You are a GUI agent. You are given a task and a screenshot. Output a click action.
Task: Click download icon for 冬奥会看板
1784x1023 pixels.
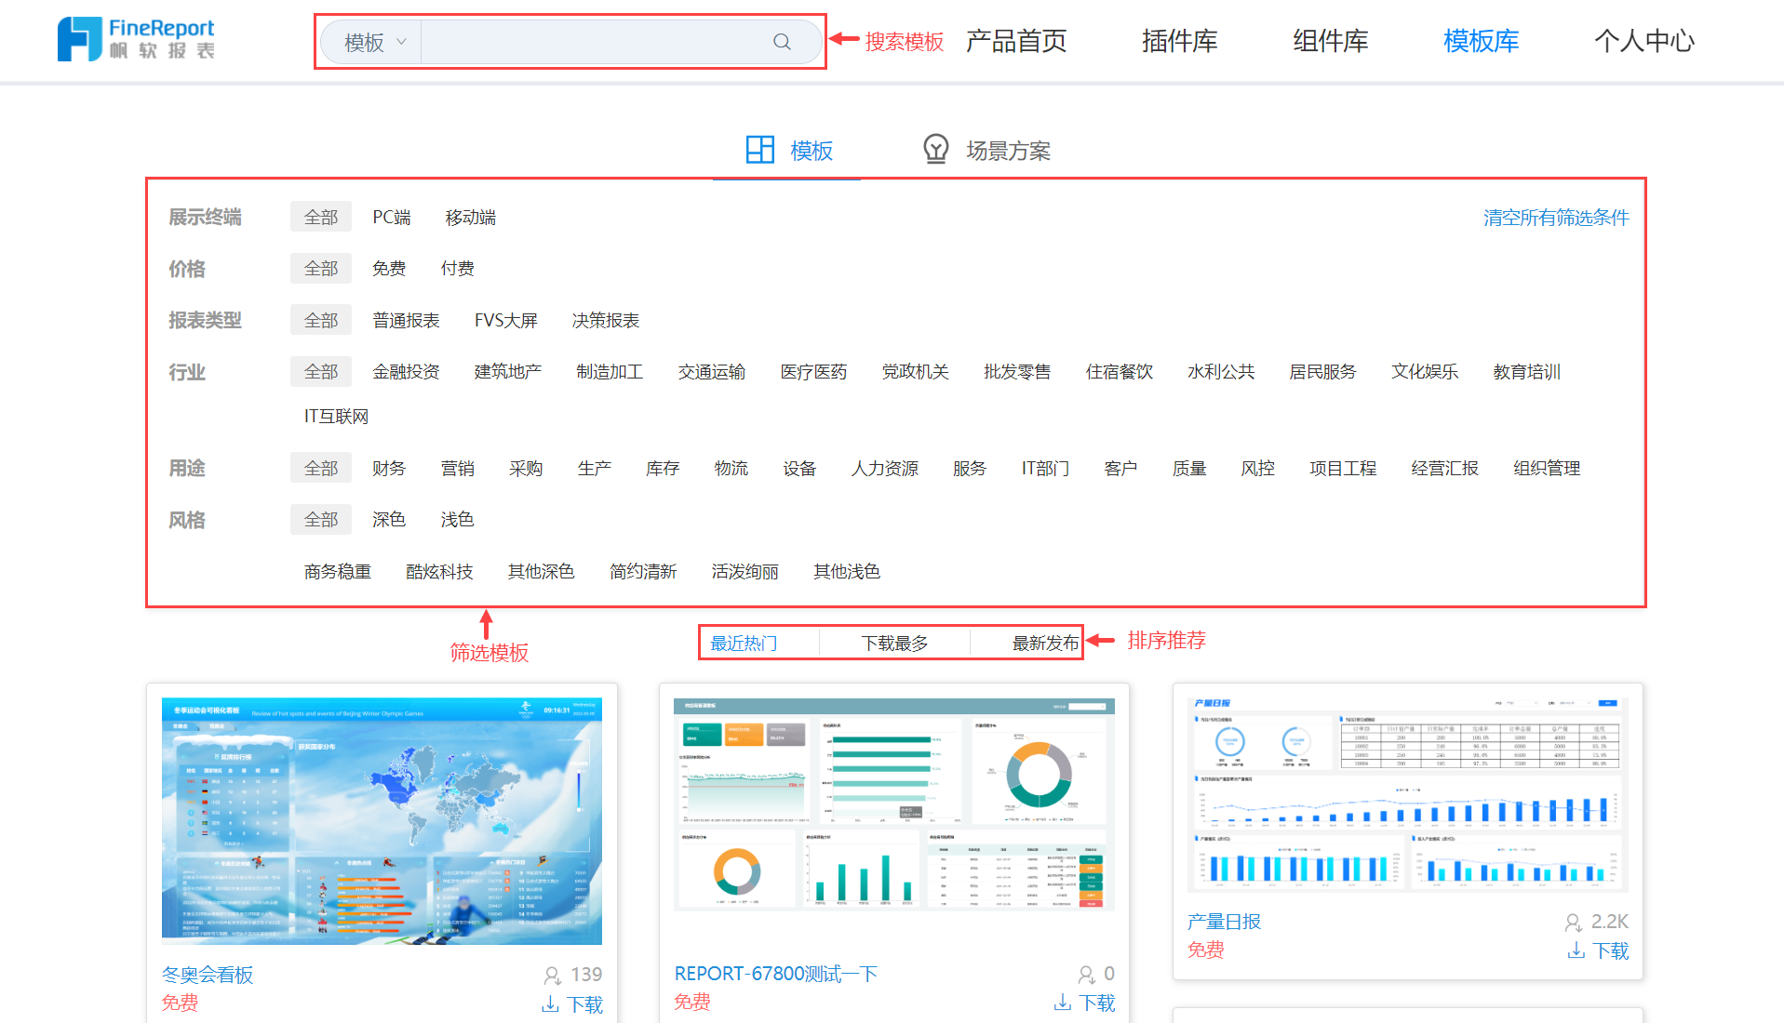[550, 1004]
